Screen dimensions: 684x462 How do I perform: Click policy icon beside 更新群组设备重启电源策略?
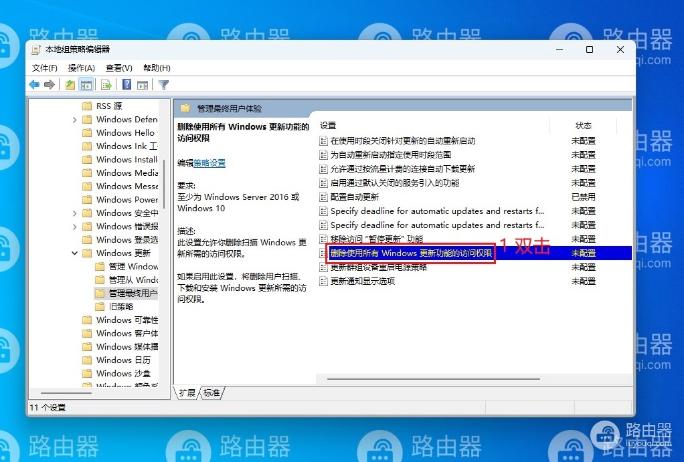[x=323, y=267]
